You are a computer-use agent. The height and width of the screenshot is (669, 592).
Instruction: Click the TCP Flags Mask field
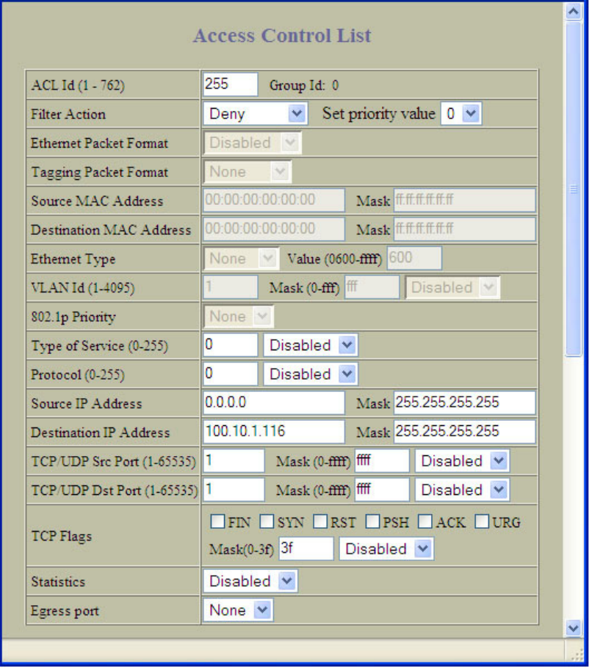pyautogui.click(x=306, y=549)
